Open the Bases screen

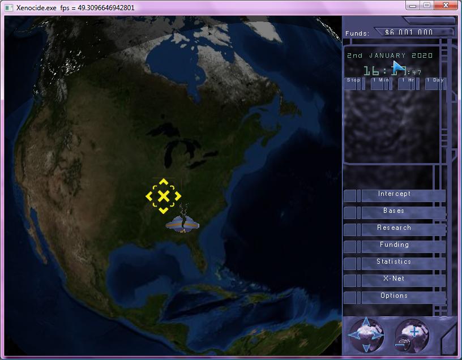[x=394, y=212]
